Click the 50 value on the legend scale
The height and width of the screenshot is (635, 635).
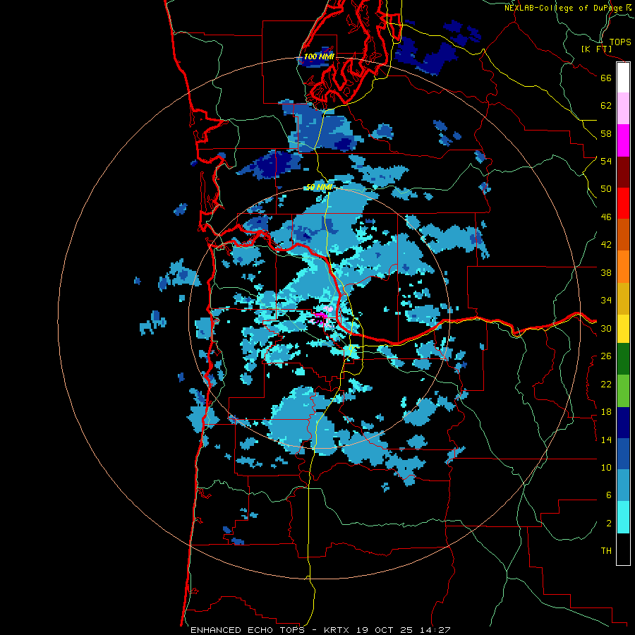coord(606,188)
